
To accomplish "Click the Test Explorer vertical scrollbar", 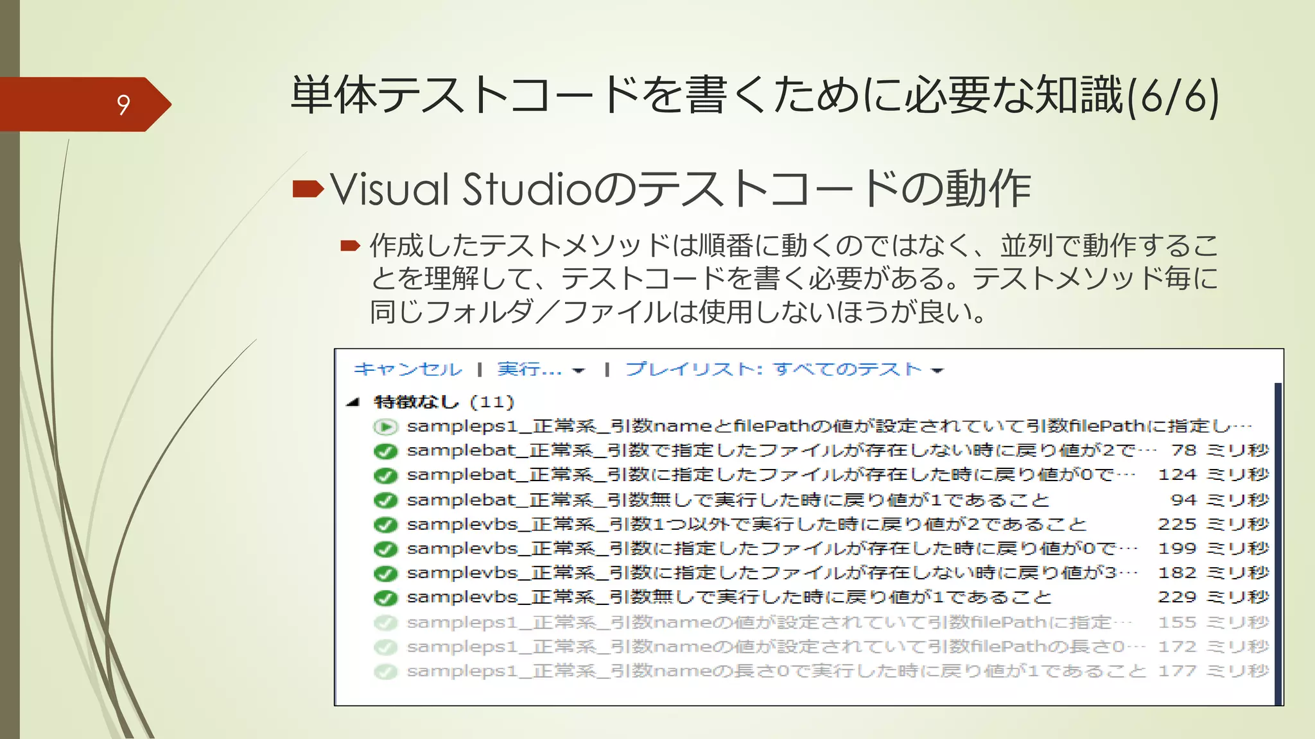I will tap(1278, 544).
